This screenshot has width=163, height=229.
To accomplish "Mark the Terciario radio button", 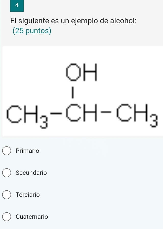I will [x=7, y=195].
